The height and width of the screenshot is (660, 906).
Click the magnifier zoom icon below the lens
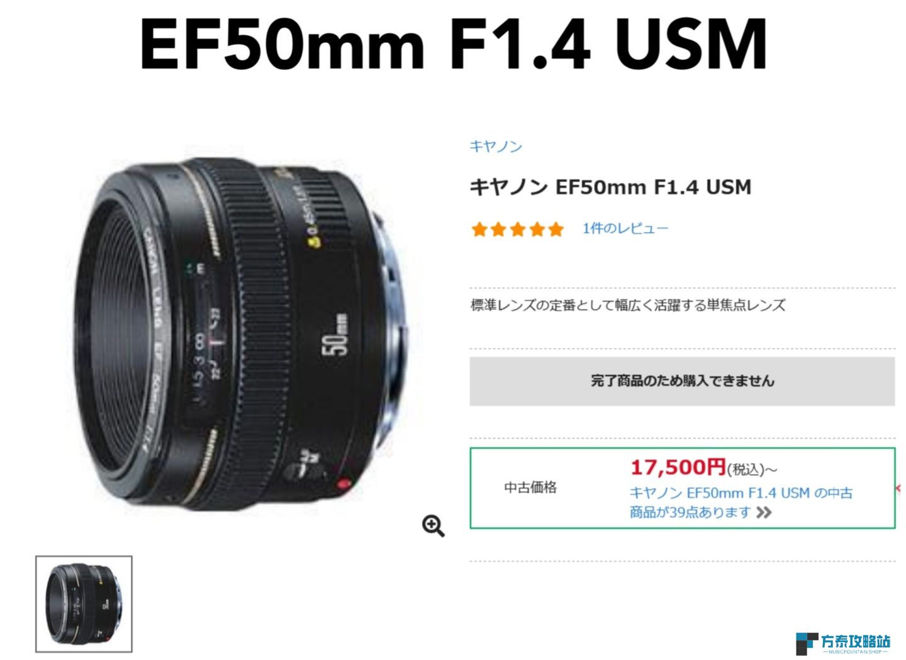433,526
